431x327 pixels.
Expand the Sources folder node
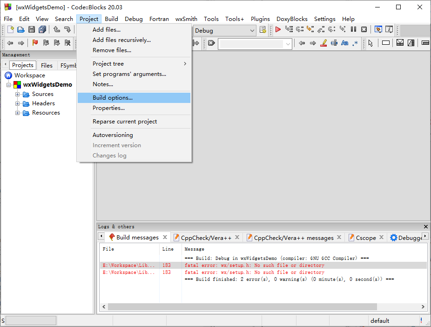click(x=17, y=95)
